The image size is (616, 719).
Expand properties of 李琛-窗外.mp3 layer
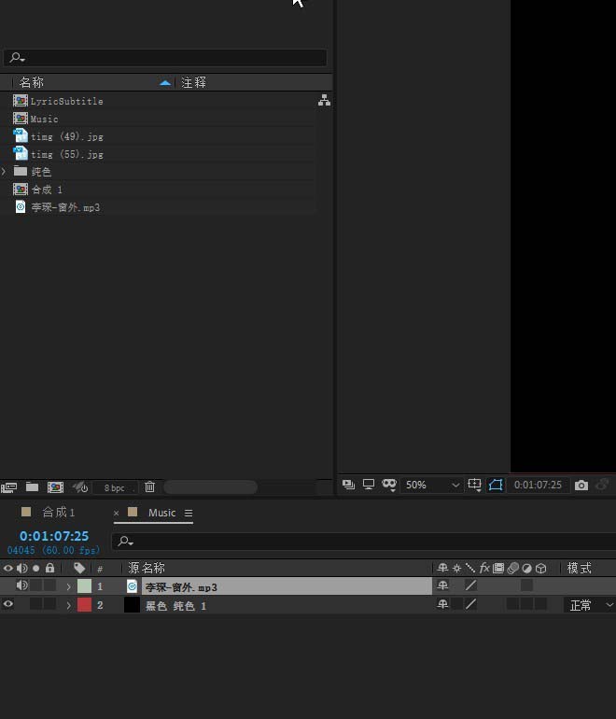tap(68, 586)
